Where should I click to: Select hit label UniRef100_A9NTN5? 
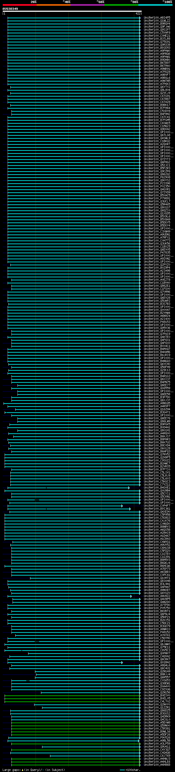tap(157, 81)
